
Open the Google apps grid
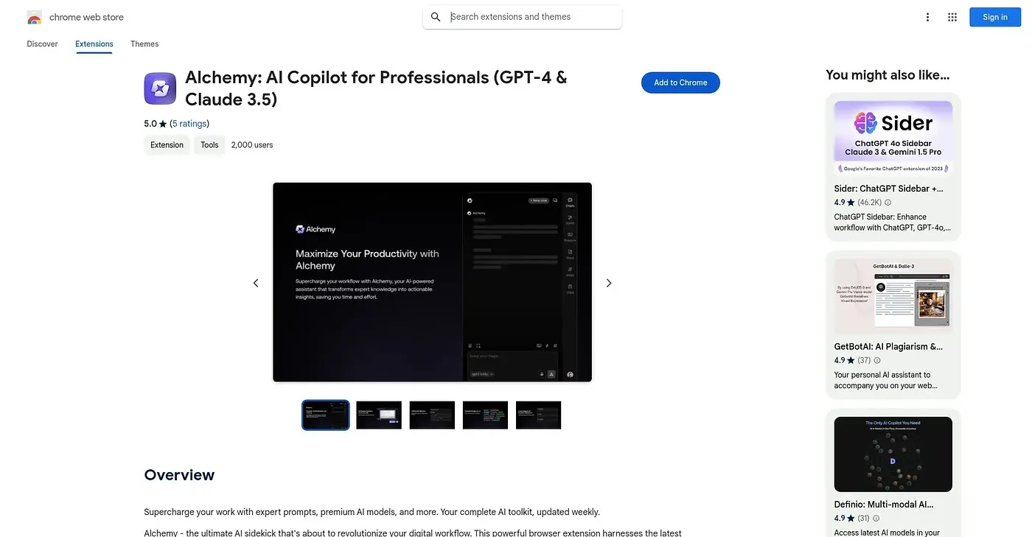pyautogui.click(x=952, y=17)
